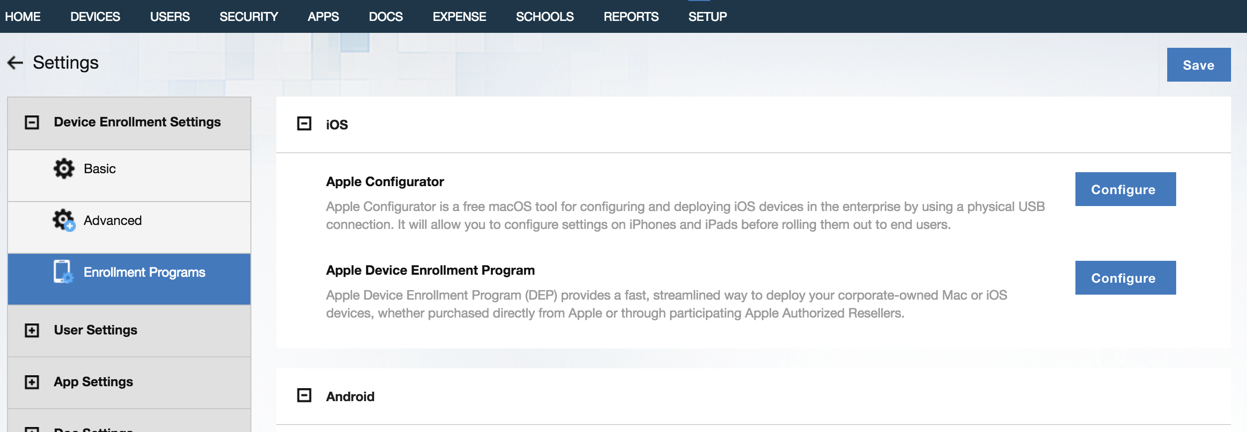
Task: Open the REPORTS menu
Action: pyautogui.click(x=631, y=16)
